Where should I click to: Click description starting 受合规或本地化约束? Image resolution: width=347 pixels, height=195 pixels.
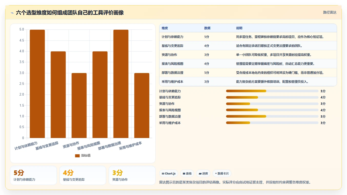point(280,73)
